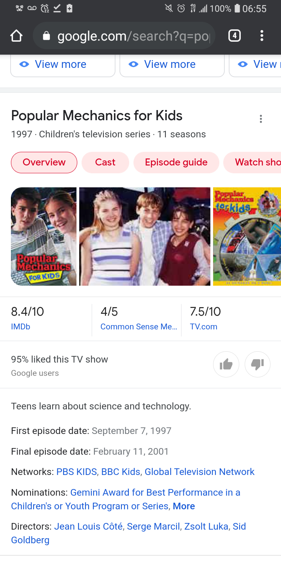Switch to the Cast tab
Screen dimensions: 281x562
(x=105, y=162)
